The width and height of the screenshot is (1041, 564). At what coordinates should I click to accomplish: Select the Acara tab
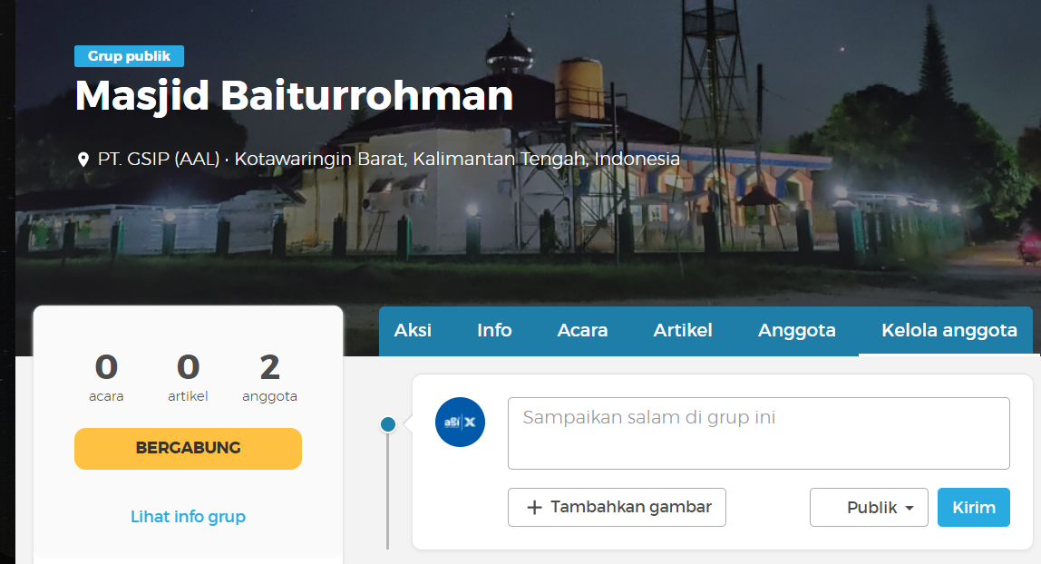click(582, 330)
